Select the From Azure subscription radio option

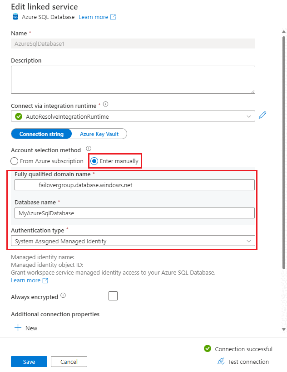click(15, 161)
